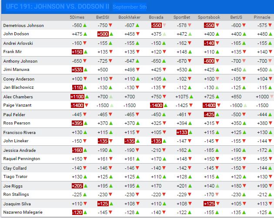Open the 5Dimes sportsbook column header
Viewport: 274px width, 218px height.
77,17
